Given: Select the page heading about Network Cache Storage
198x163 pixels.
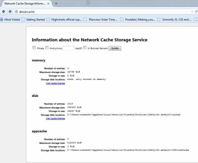Looking at the screenshot, I should tap(90, 40).
